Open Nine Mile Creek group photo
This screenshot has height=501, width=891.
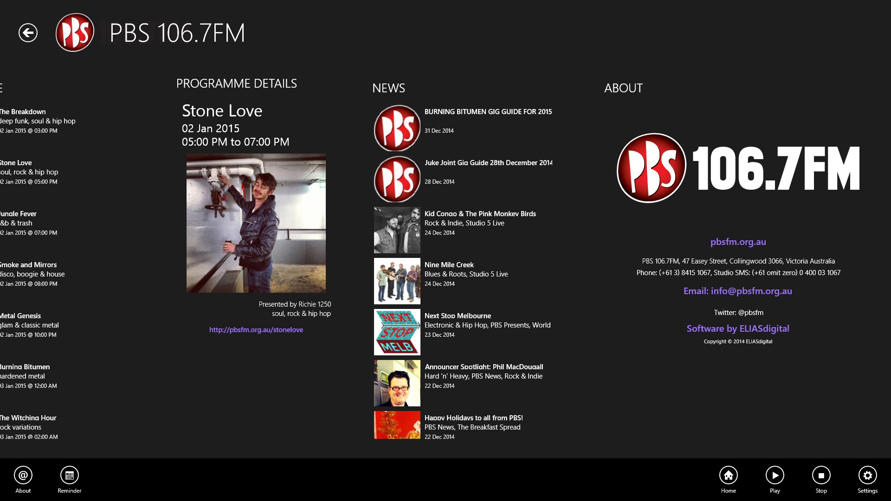pos(397,281)
